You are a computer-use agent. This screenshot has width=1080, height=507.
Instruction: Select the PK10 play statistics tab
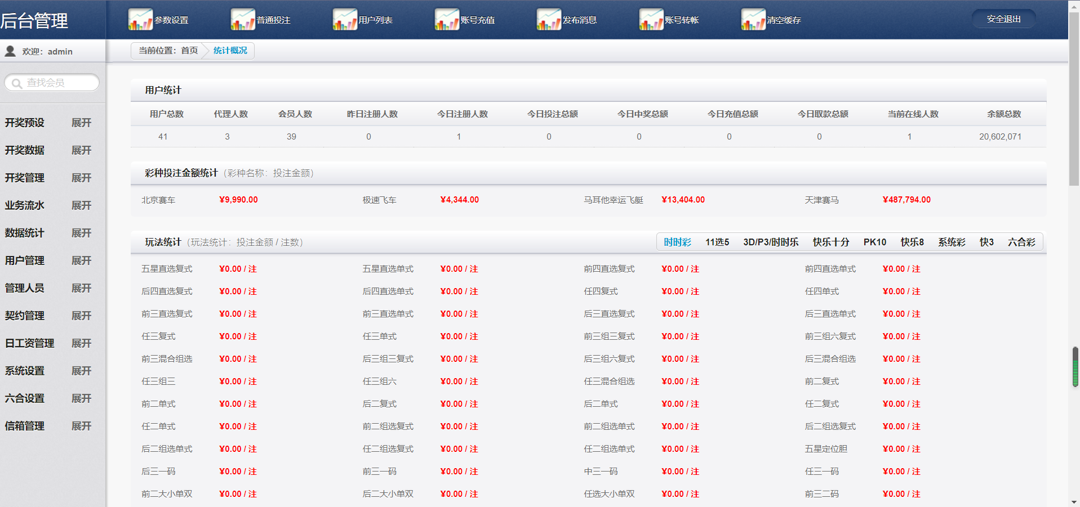tap(874, 242)
